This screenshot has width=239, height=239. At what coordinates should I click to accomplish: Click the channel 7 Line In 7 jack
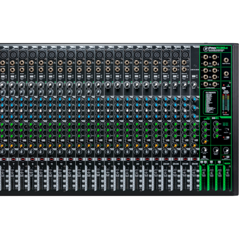12,63
